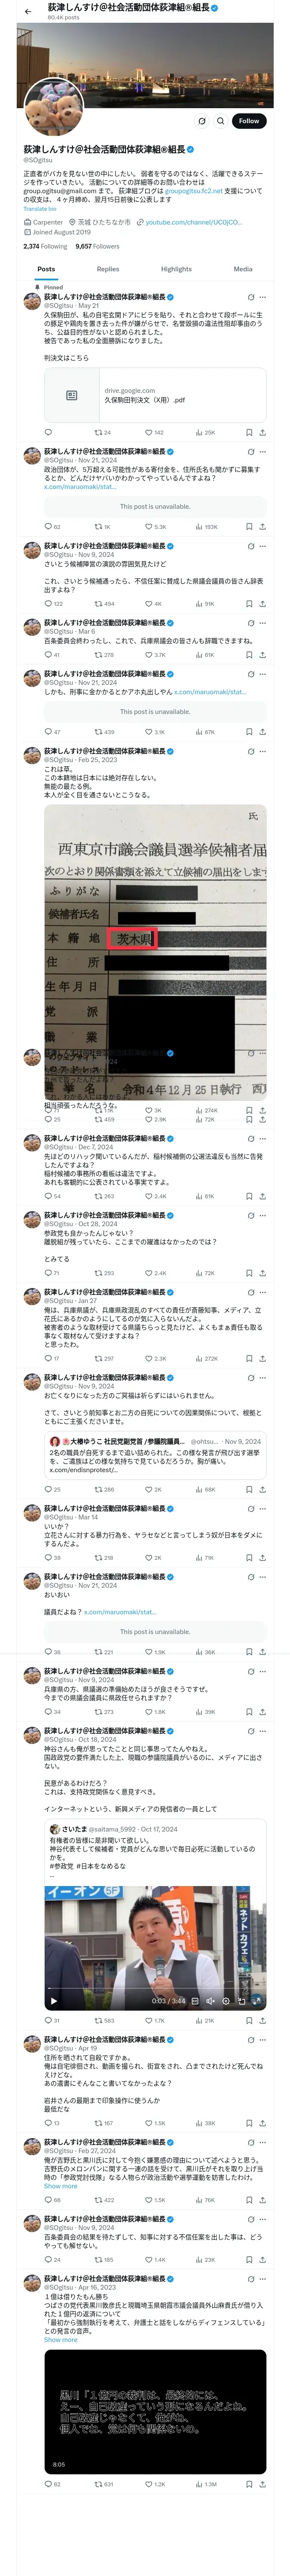This screenshot has height=2576, width=290.
Task: Open the Grok icon on the pinned post
Action: (x=250, y=297)
